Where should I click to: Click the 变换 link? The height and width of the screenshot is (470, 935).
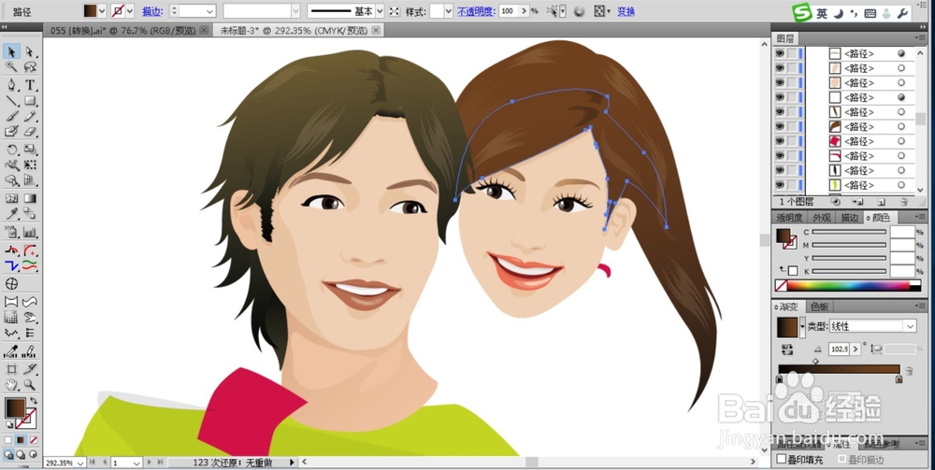pyautogui.click(x=626, y=11)
